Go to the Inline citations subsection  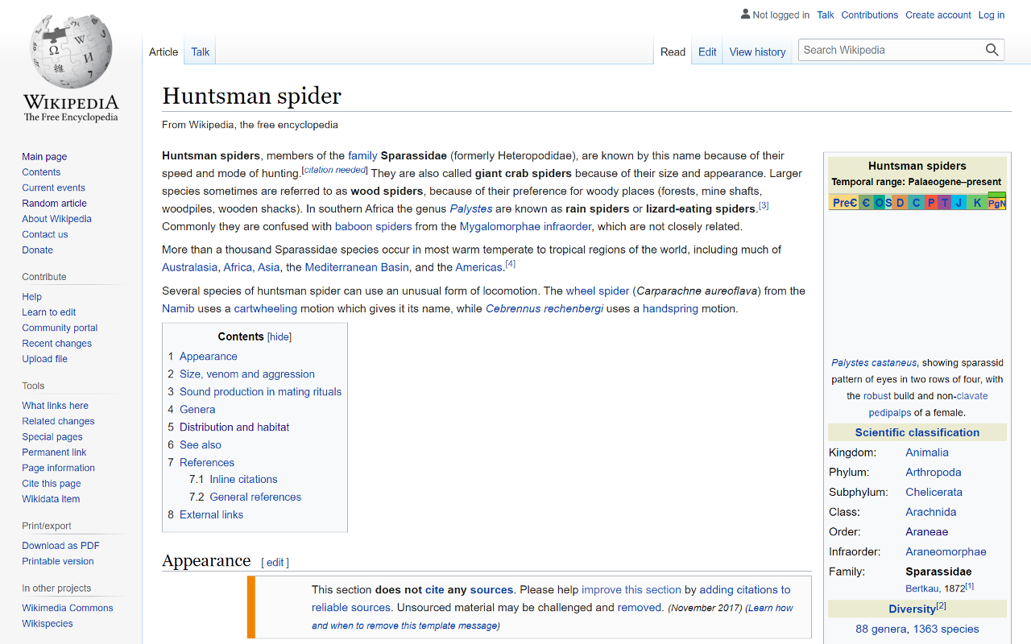click(x=243, y=480)
